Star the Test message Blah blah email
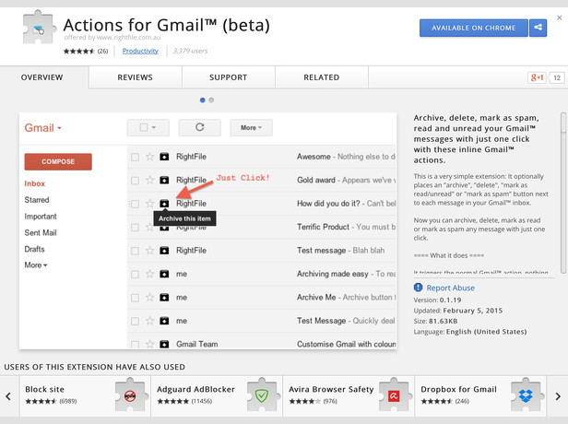This screenshot has width=568, height=424. (149, 250)
